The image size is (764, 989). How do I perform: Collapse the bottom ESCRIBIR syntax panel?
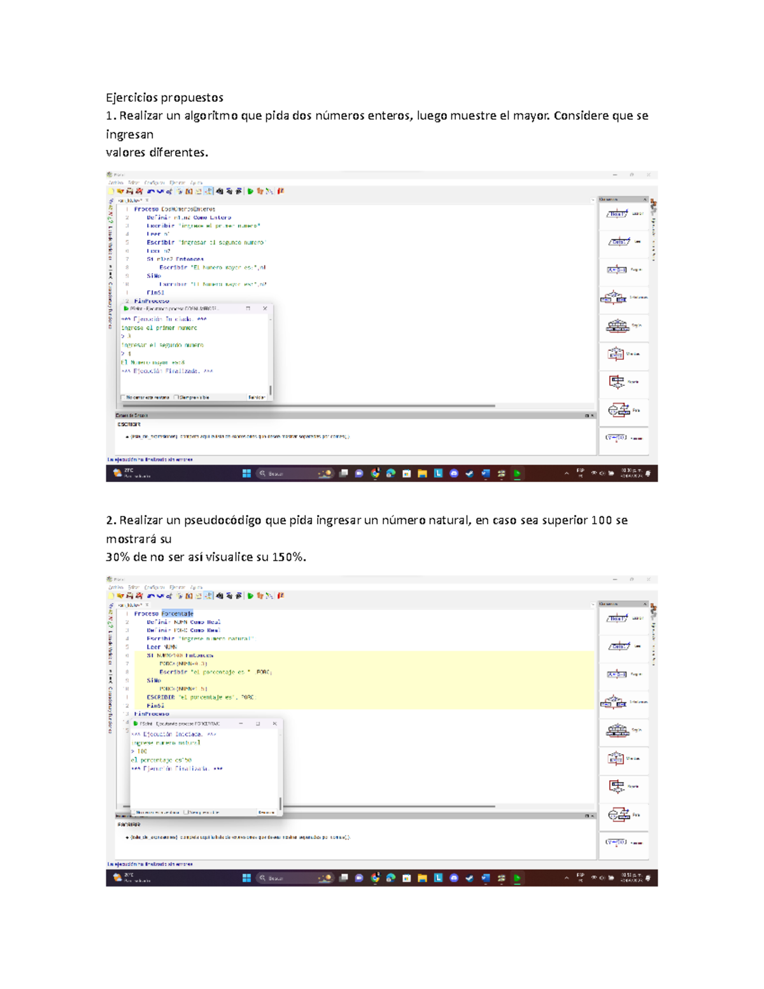(592, 415)
